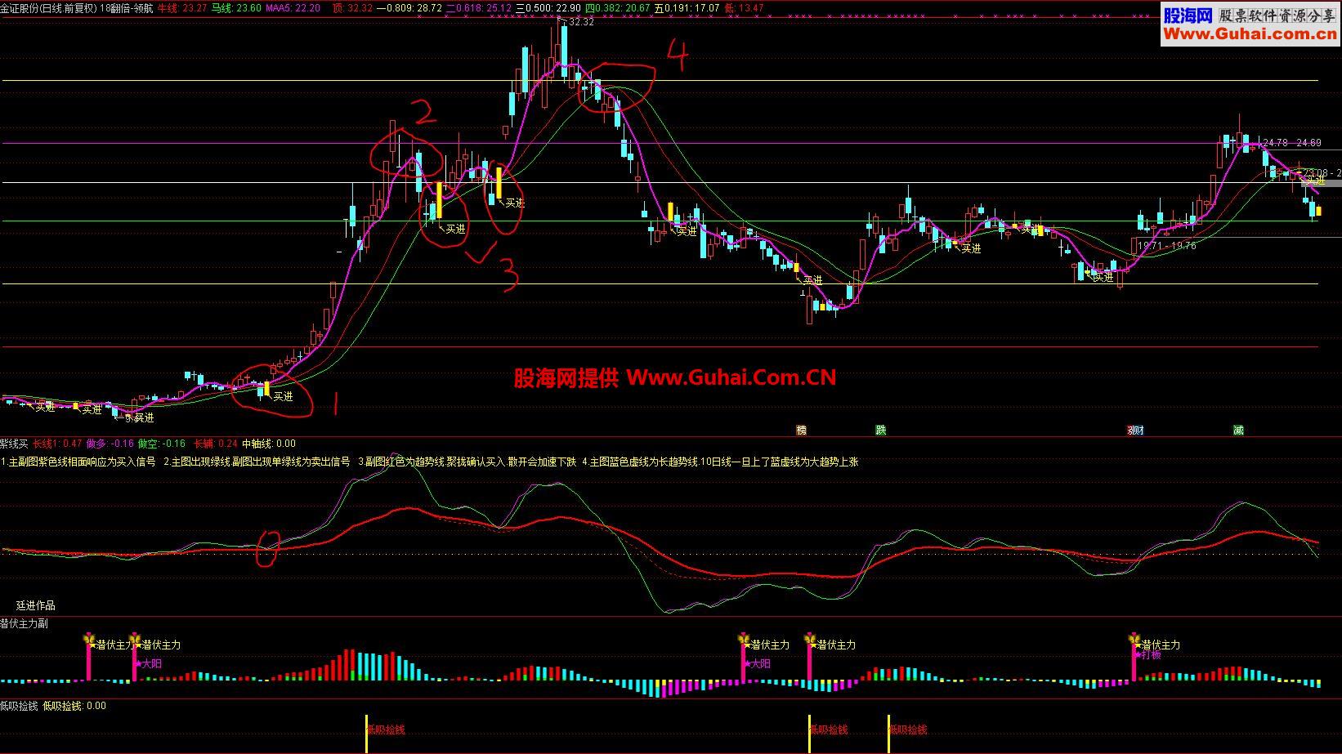Click the 长线1: 0.47 value
The height and width of the screenshot is (754, 1342).
point(57,444)
